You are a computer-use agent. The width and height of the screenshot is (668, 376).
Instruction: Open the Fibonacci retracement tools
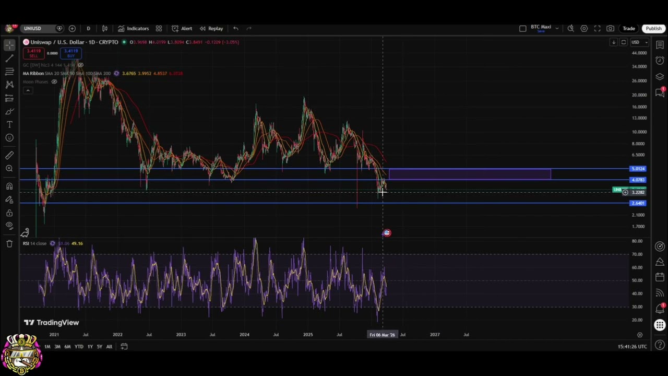coord(9,72)
